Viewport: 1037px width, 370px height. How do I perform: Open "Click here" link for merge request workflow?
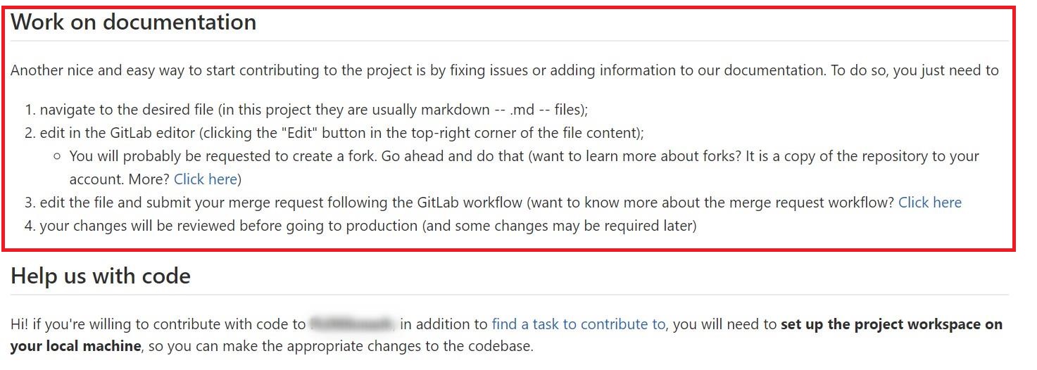coord(929,203)
